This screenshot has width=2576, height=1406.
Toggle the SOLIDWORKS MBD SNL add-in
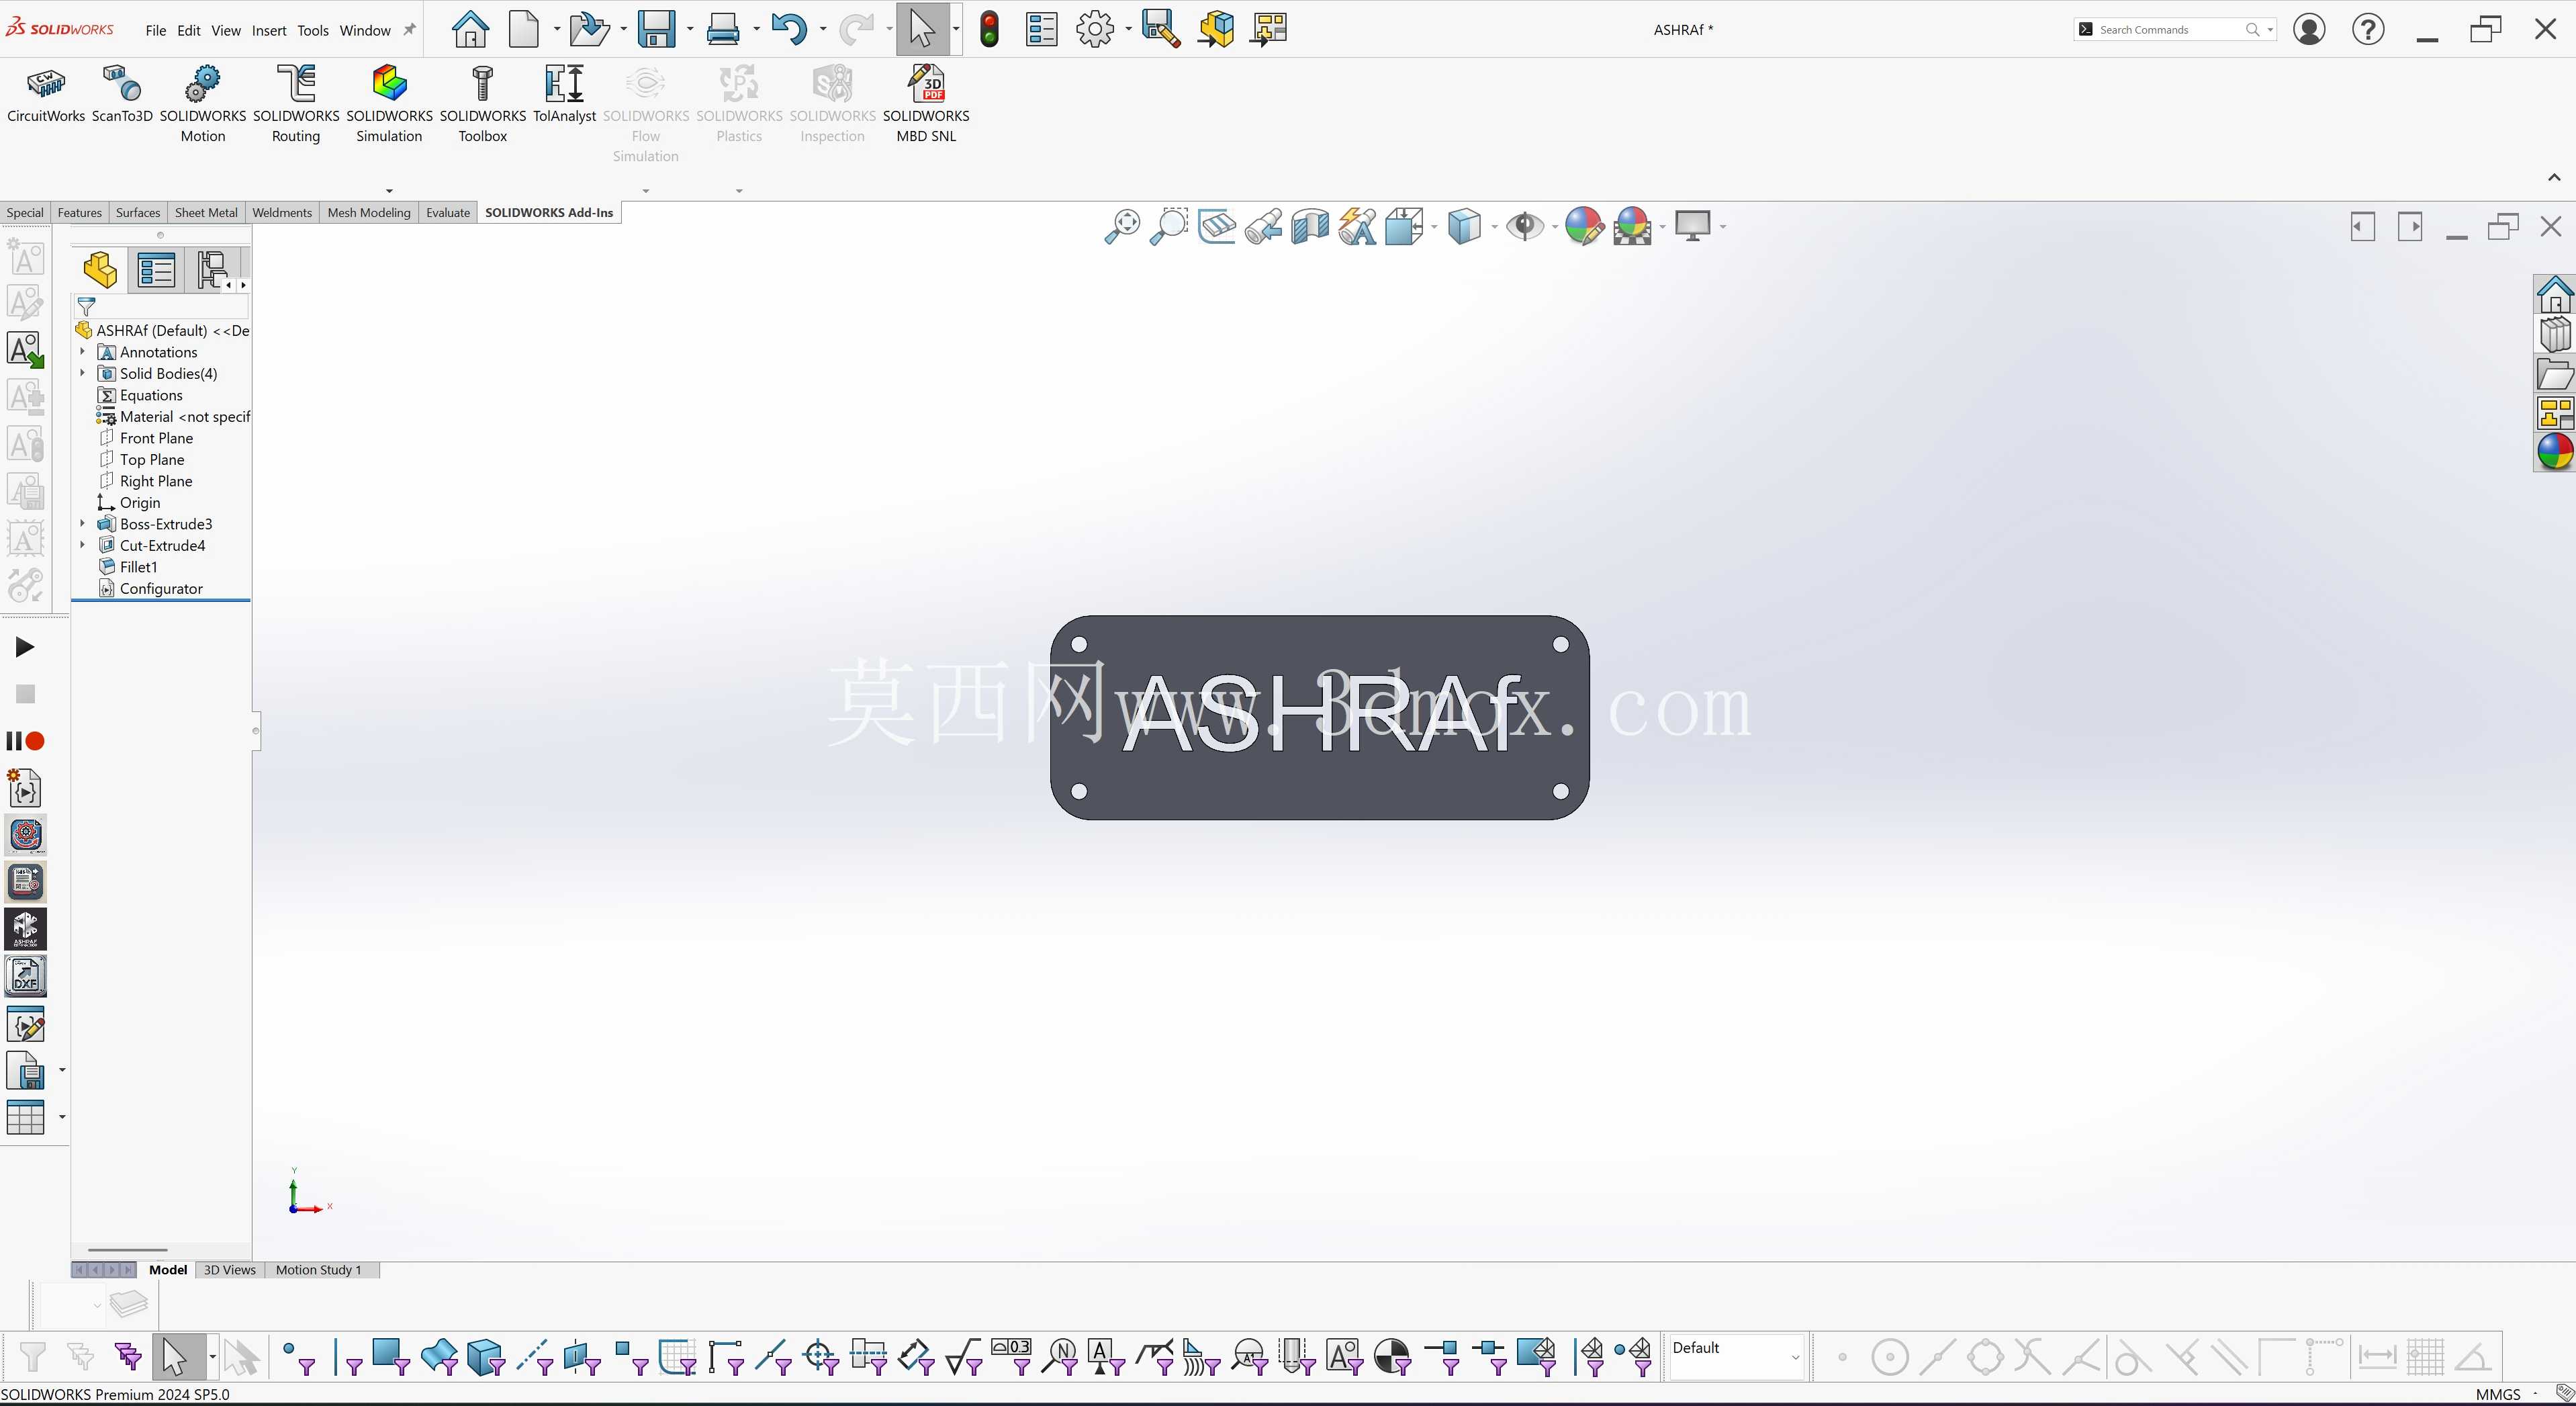[x=926, y=104]
